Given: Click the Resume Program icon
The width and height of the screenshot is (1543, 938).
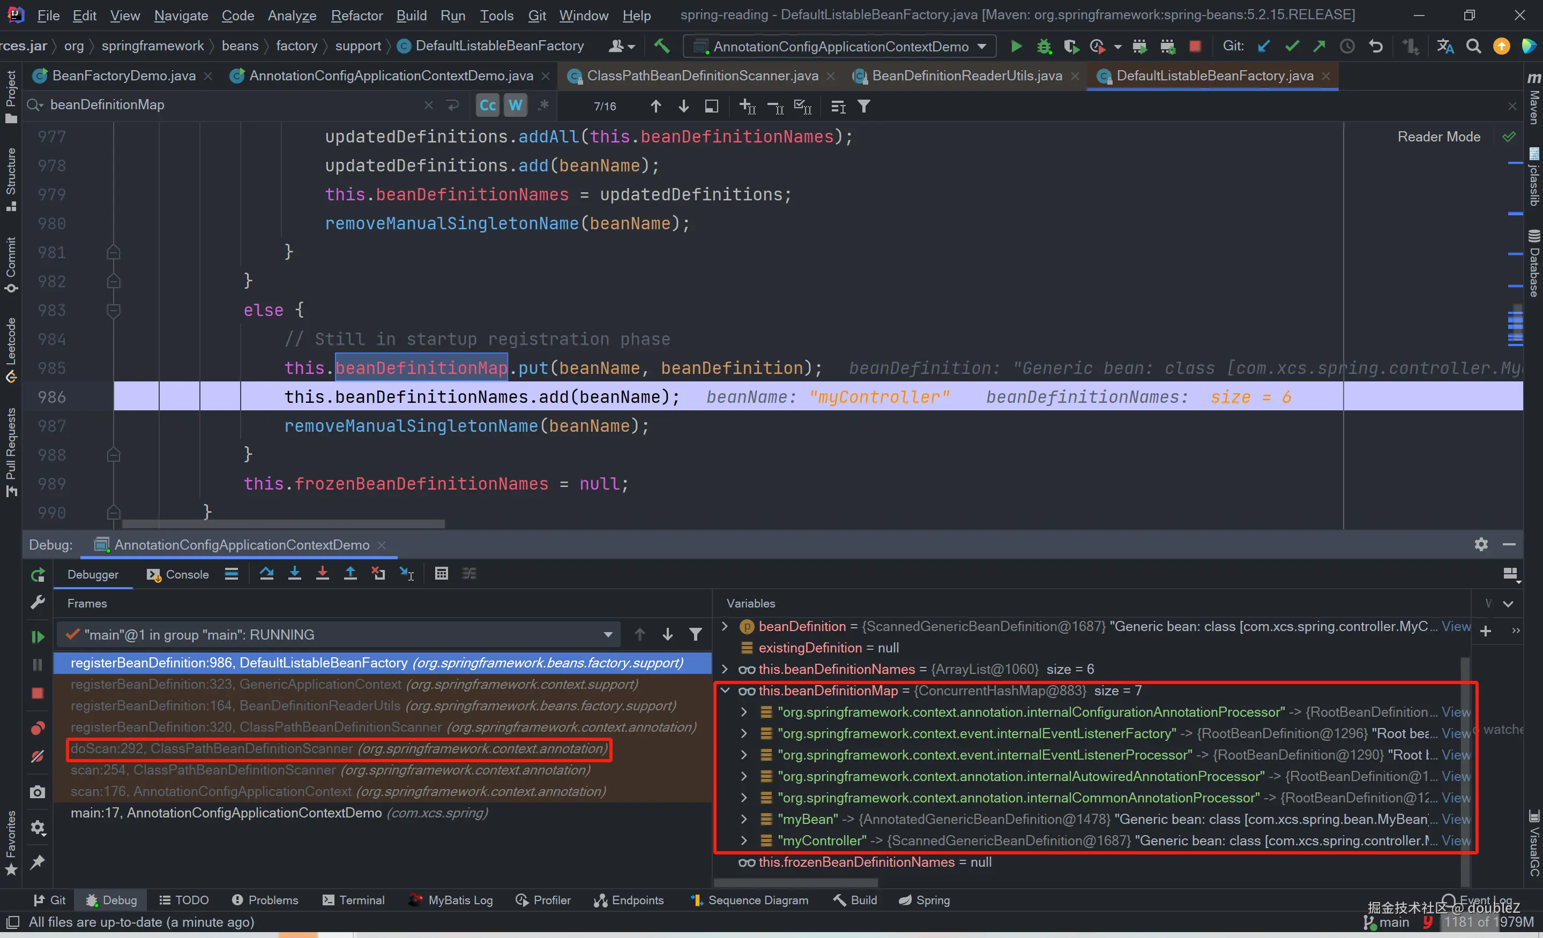Looking at the screenshot, I should tap(38, 636).
